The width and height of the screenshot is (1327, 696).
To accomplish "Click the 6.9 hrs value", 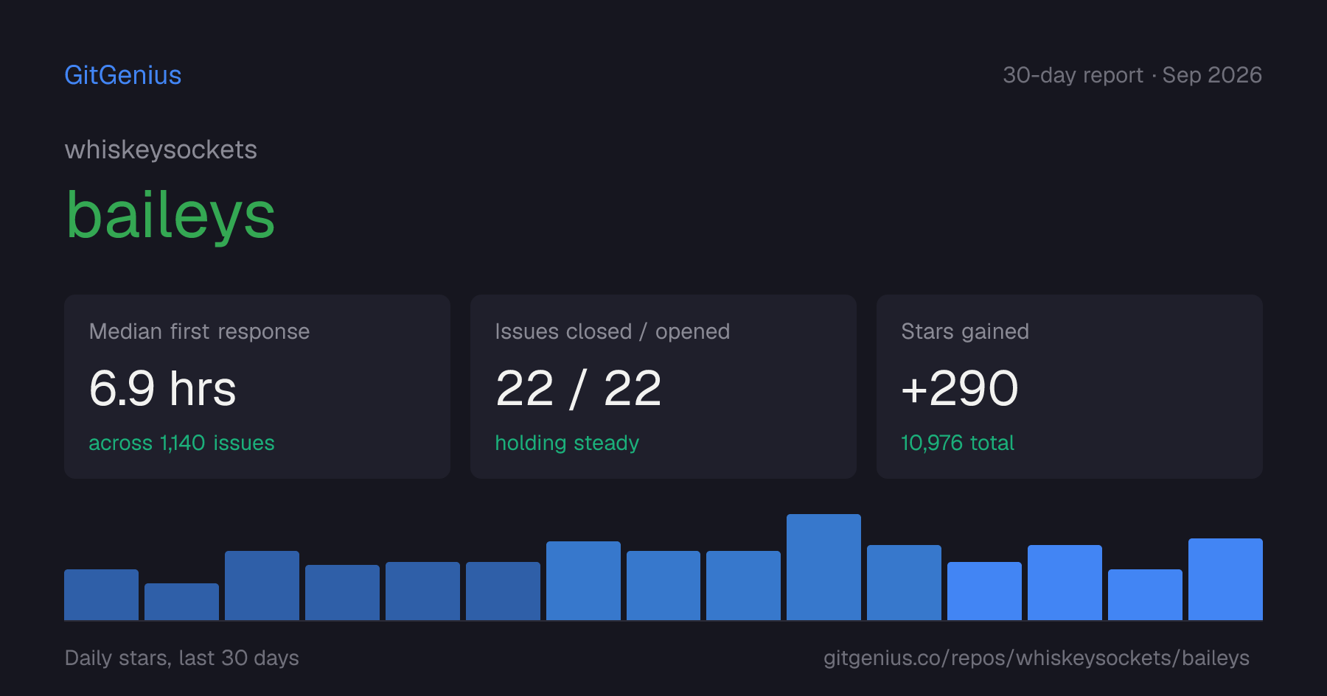I will (x=163, y=388).
